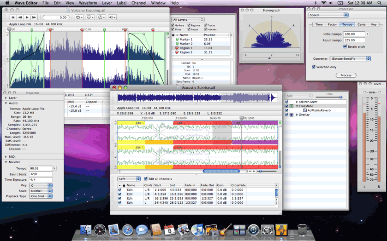
Task: Click the Process button
Action: tap(345, 75)
